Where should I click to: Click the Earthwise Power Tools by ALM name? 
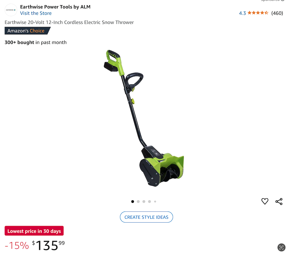point(55,7)
